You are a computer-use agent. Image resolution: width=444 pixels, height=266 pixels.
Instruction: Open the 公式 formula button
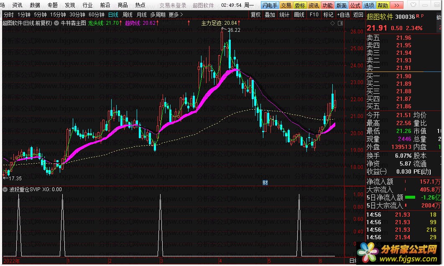point(355,5)
